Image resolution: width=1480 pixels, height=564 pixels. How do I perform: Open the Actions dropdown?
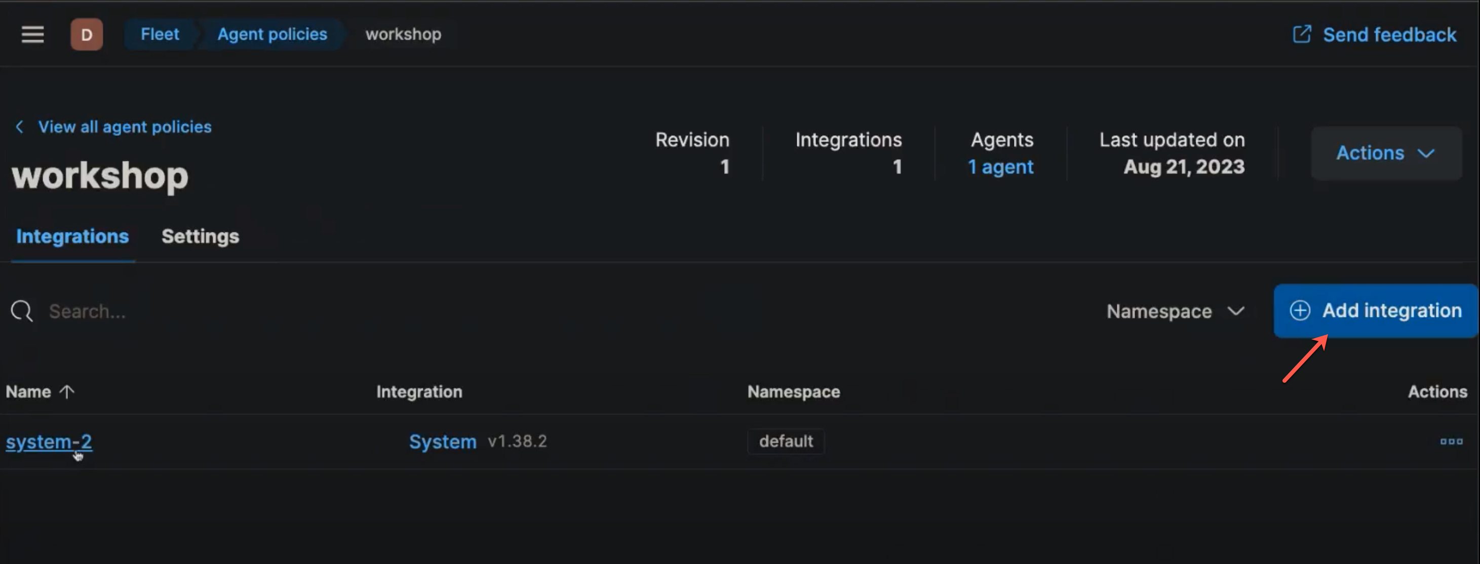[1385, 153]
